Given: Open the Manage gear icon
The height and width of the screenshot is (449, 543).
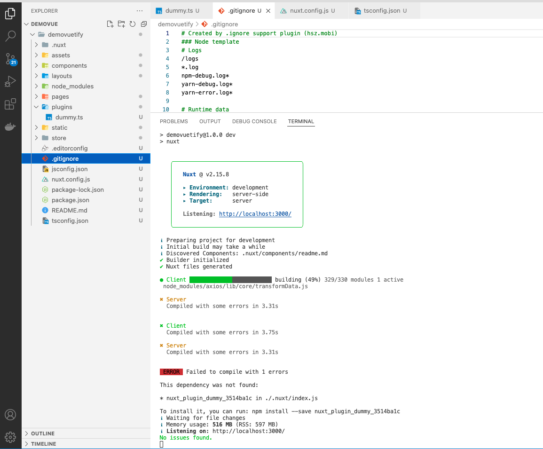Looking at the screenshot, I should point(10,437).
